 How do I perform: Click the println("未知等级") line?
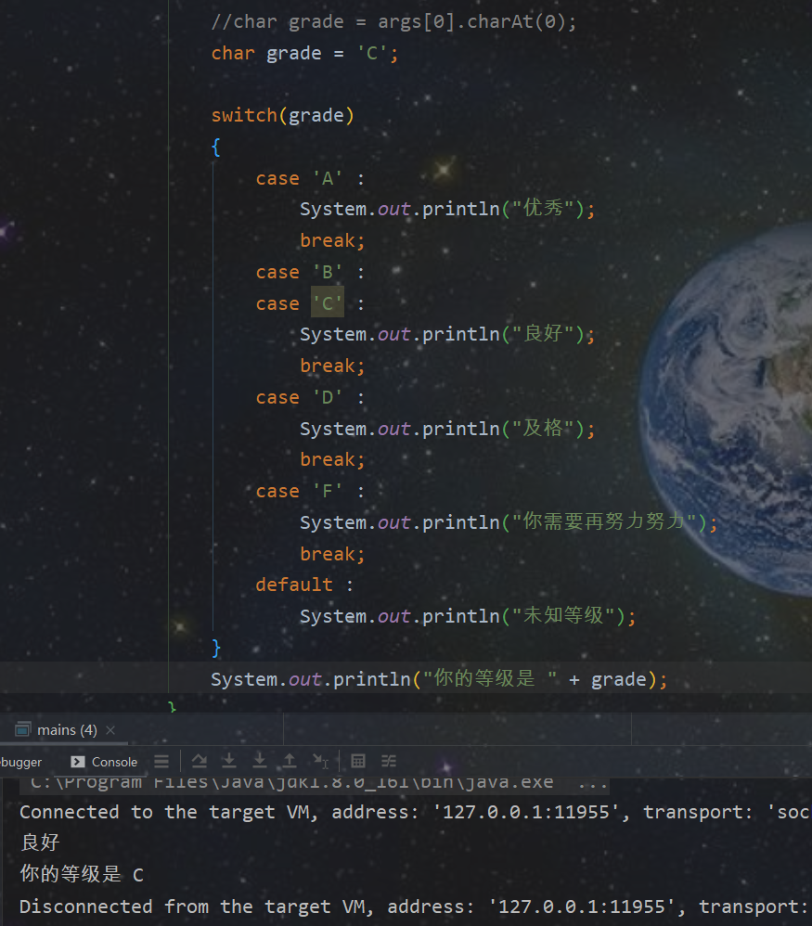click(x=468, y=616)
